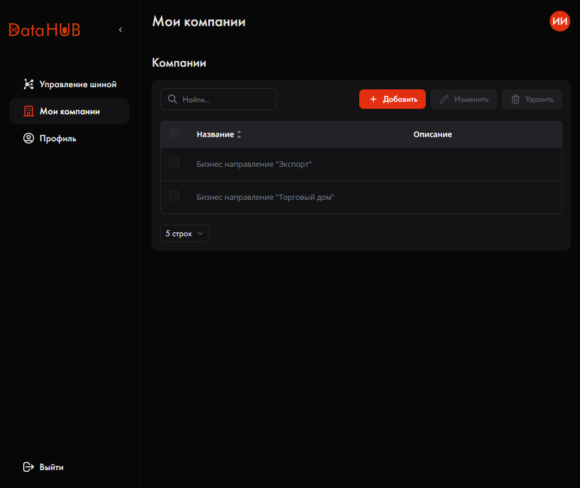Click the pencil icon in Изменить
580x488 pixels.
(444, 99)
